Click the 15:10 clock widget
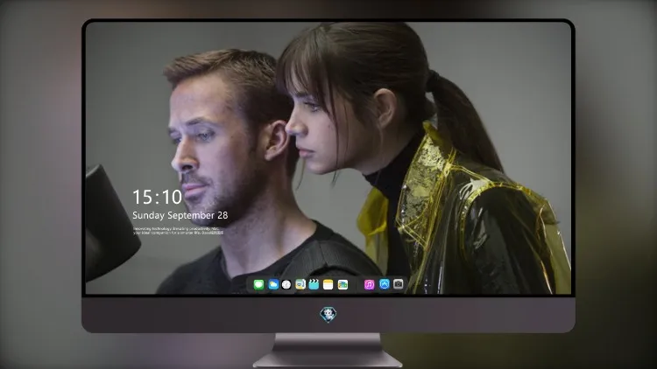Screen dimensions: 657x369 click(157, 197)
